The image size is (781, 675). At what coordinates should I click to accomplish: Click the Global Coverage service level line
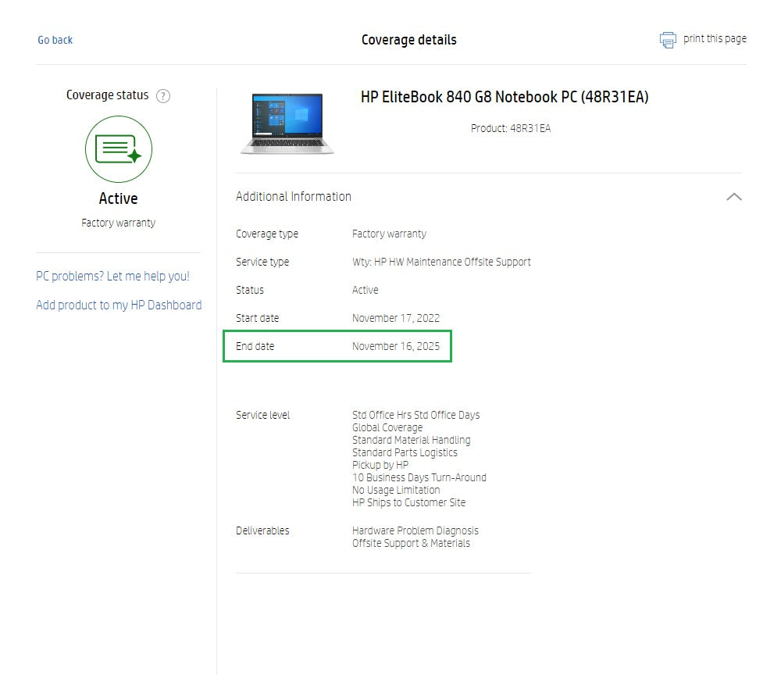[x=387, y=427]
